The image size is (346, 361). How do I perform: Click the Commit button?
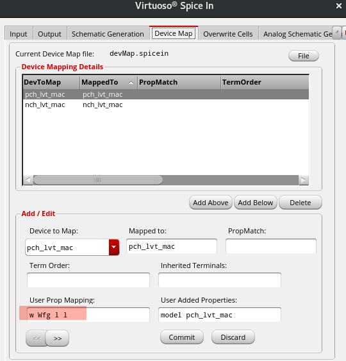pyautogui.click(x=182, y=337)
